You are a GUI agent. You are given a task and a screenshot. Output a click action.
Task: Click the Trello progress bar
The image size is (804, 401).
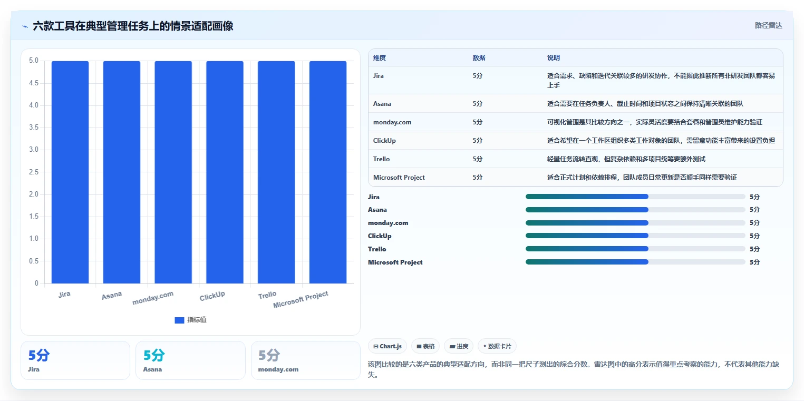point(635,249)
